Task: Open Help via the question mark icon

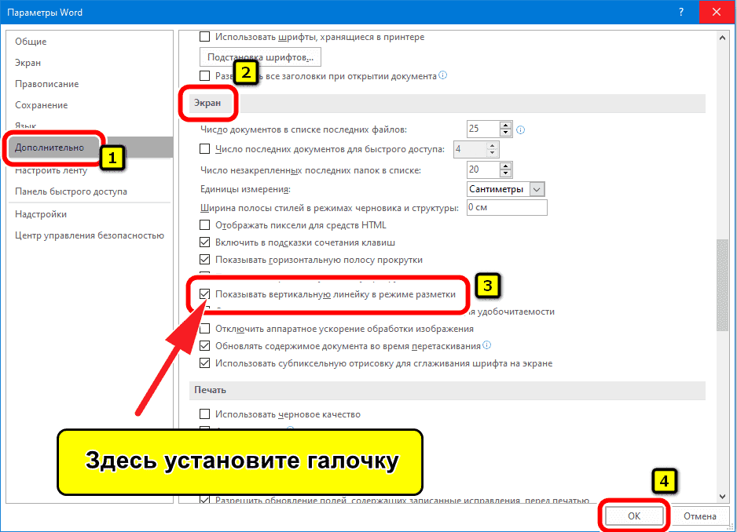Action: click(681, 12)
